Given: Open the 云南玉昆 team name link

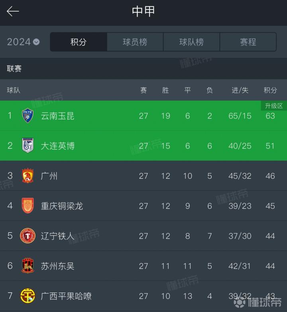Looking at the screenshot, I should point(58,116).
